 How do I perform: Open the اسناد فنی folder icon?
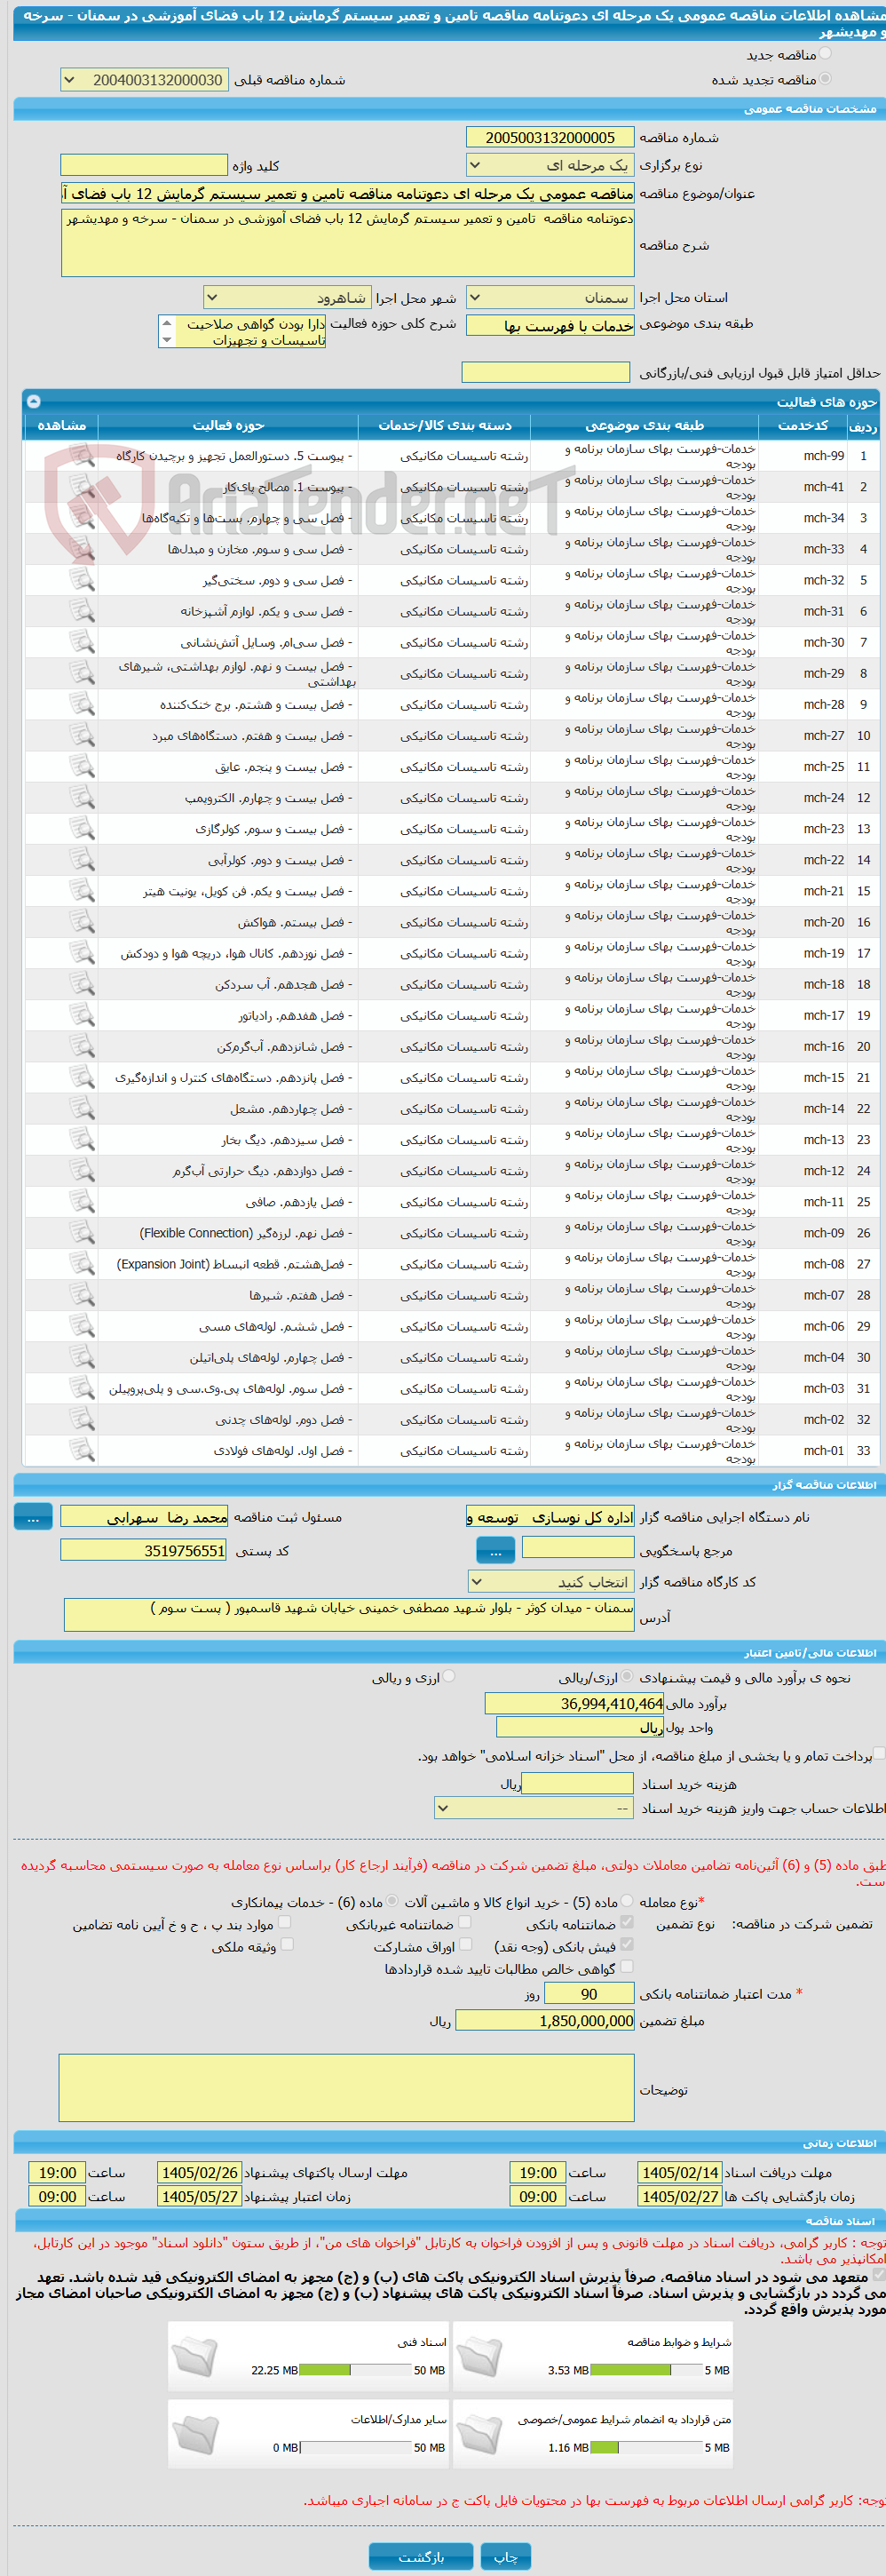(x=195, y=2358)
